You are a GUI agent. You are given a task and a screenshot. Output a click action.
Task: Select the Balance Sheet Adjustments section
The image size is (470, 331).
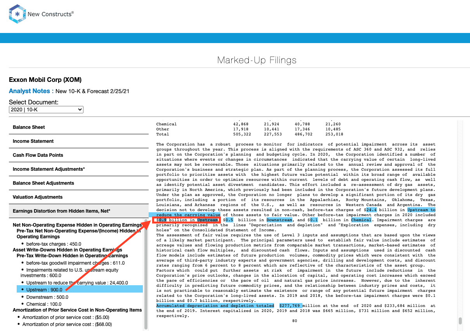[x=78, y=183]
